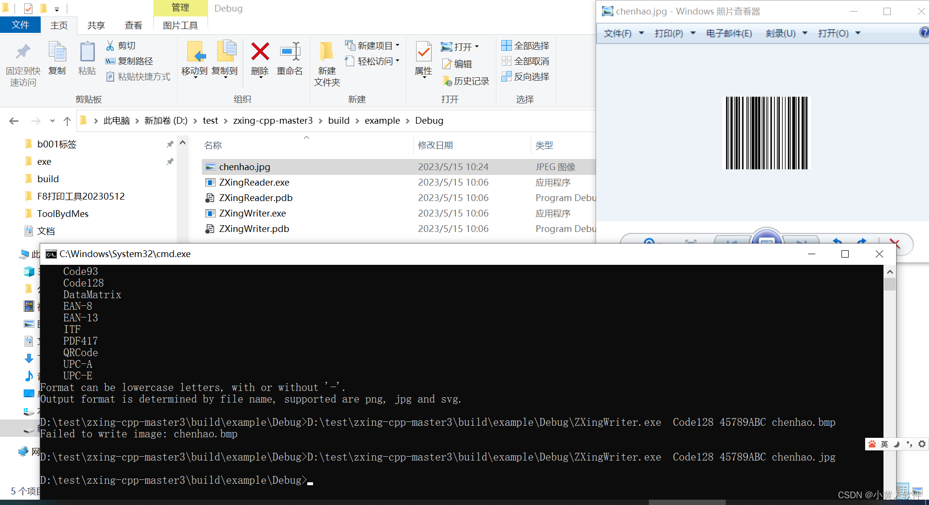Click Select none (全部取消)

click(x=525, y=61)
